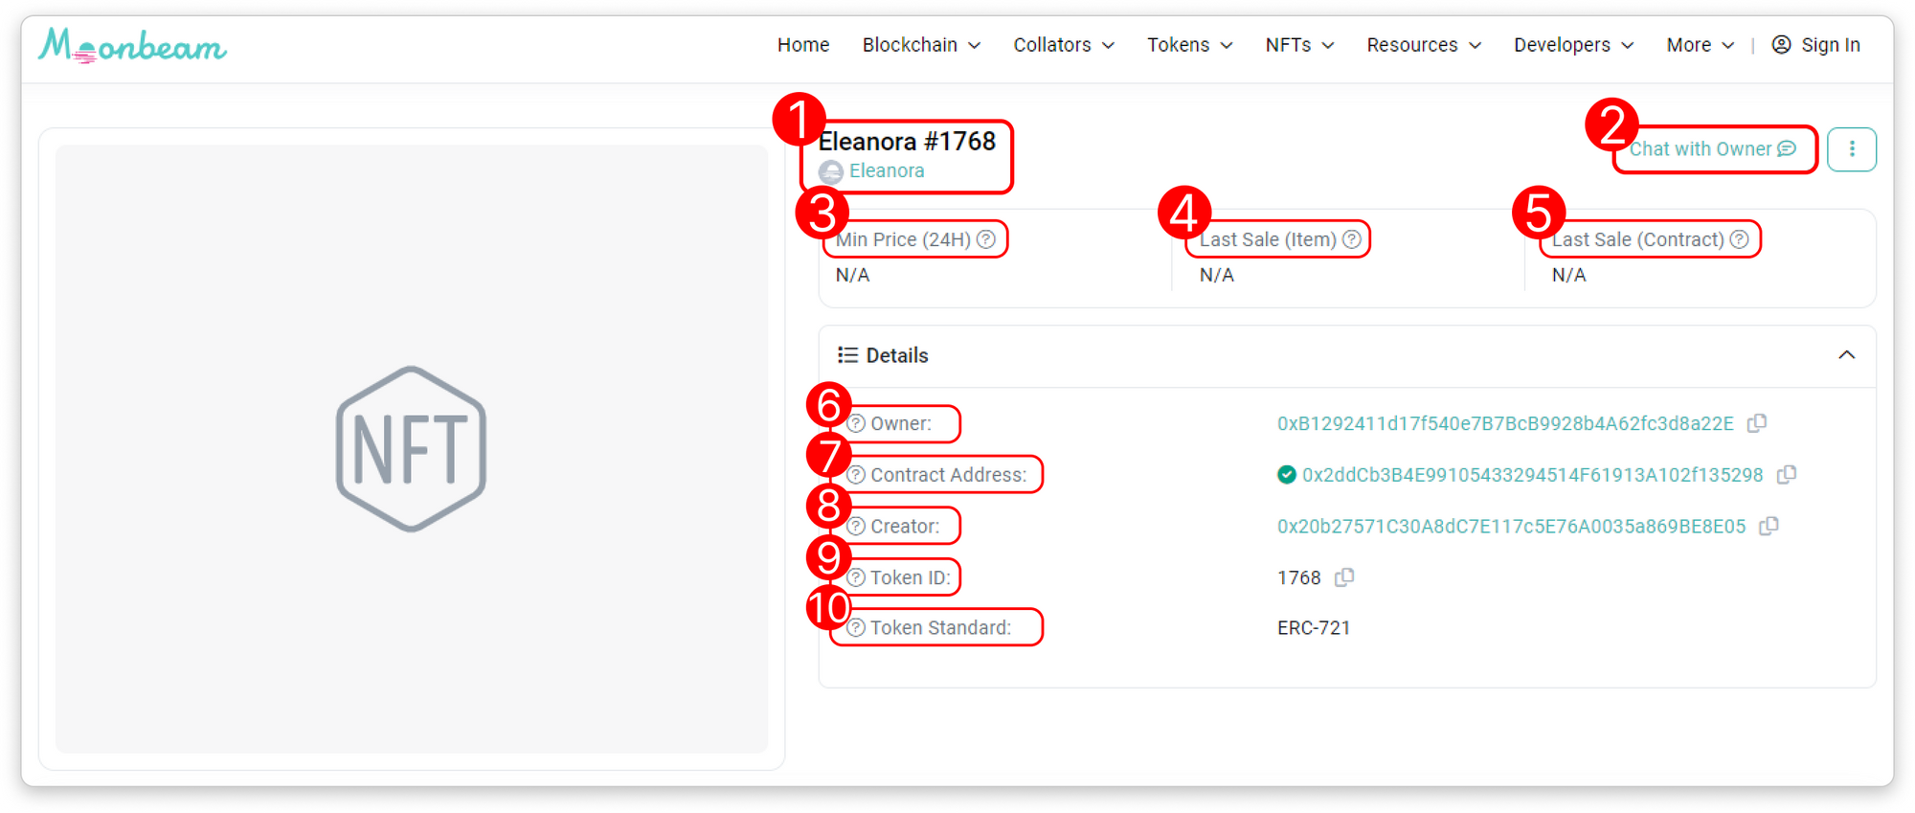Copy the Token ID value

click(x=1344, y=577)
